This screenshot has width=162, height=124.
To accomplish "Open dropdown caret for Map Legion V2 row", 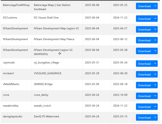I will pos(155,29).
